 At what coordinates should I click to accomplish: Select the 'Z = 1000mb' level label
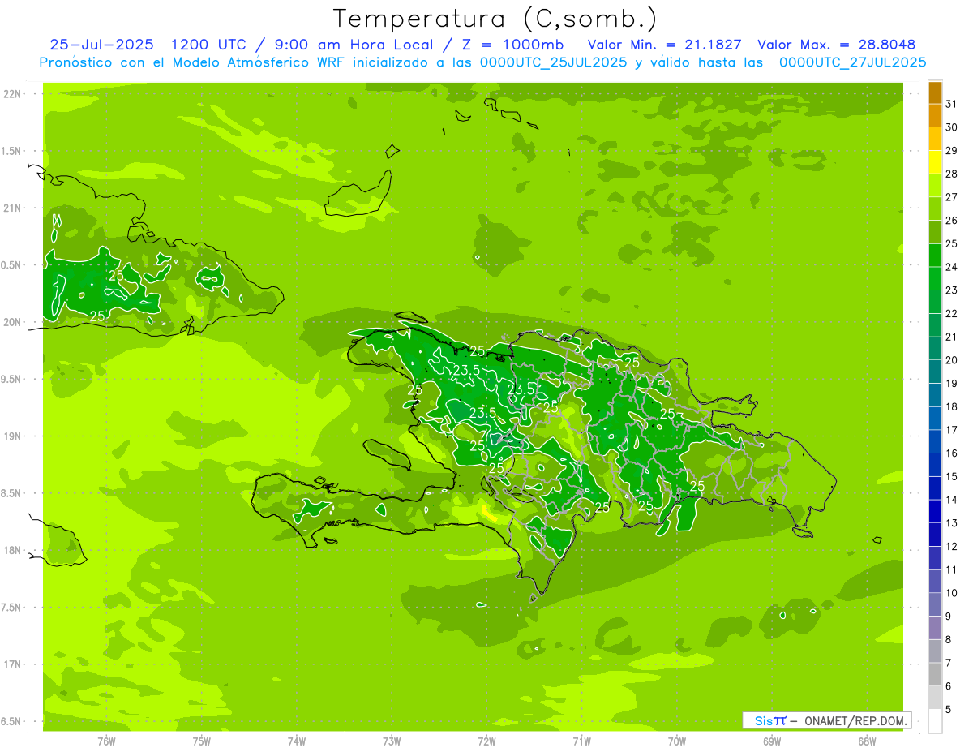click(513, 45)
